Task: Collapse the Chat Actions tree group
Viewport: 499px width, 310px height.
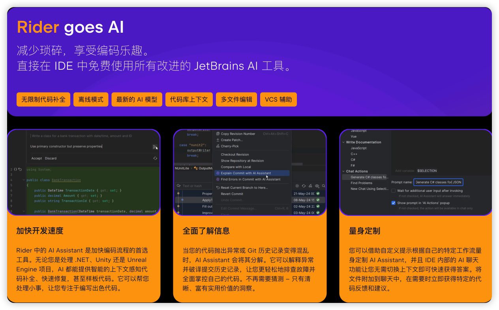Action: [343, 171]
